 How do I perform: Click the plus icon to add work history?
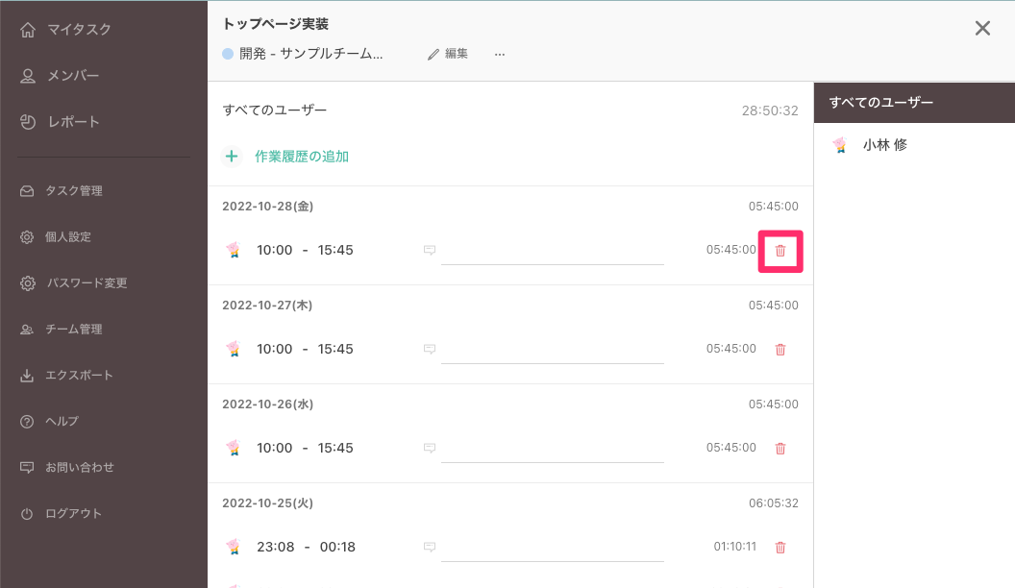[231, 156]
